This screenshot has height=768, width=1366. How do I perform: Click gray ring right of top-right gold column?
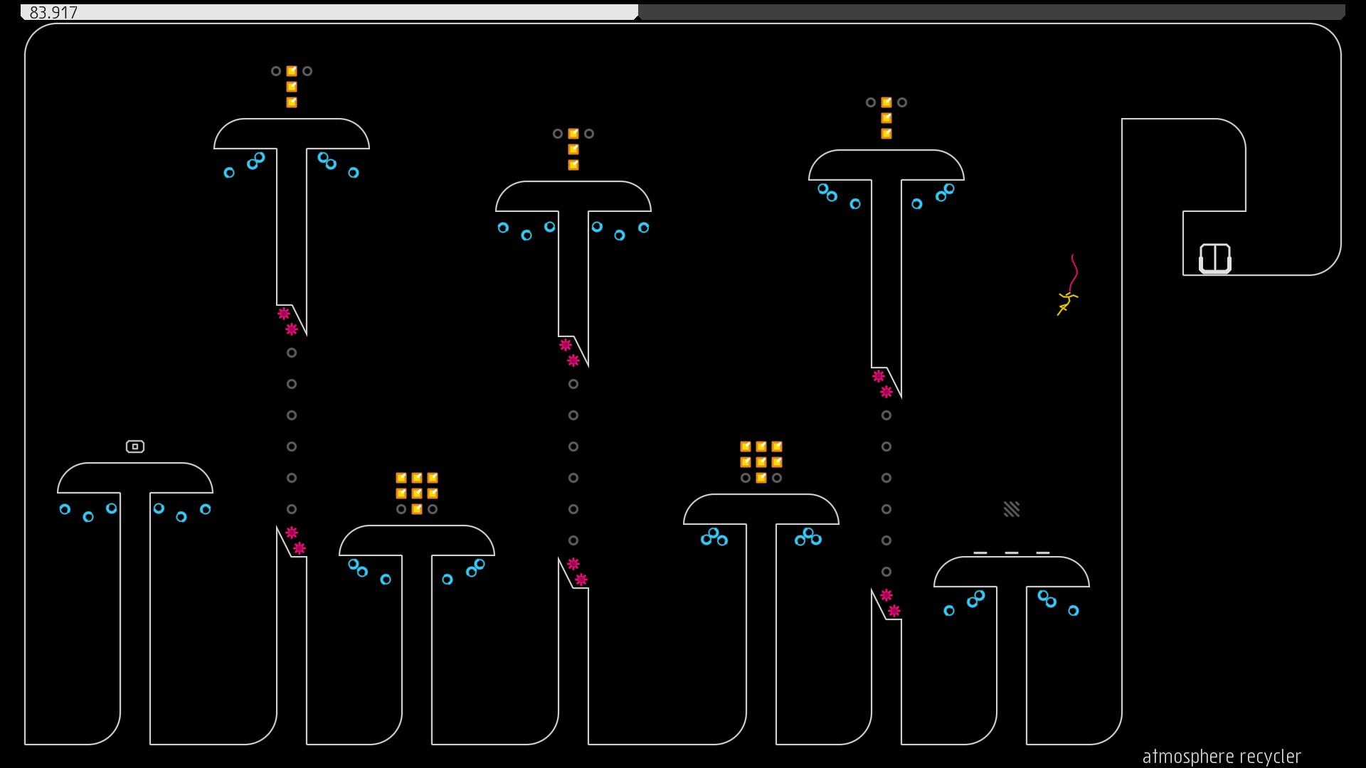click(x=902, y=102)
